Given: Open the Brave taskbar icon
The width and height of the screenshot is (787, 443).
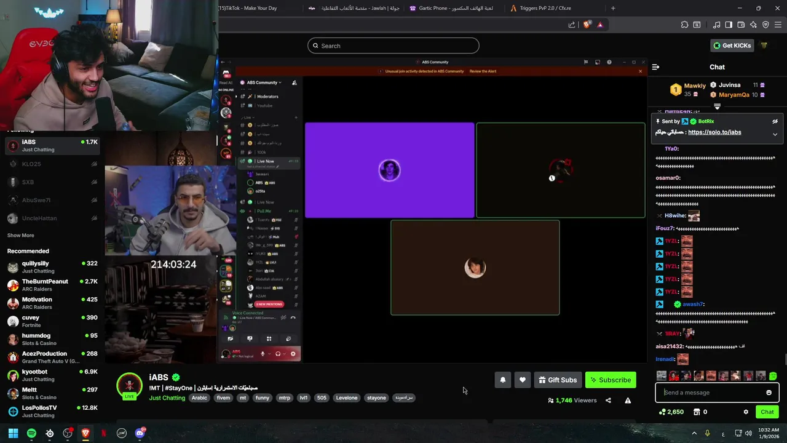Looking at the screenshot, I should [85, 433].
